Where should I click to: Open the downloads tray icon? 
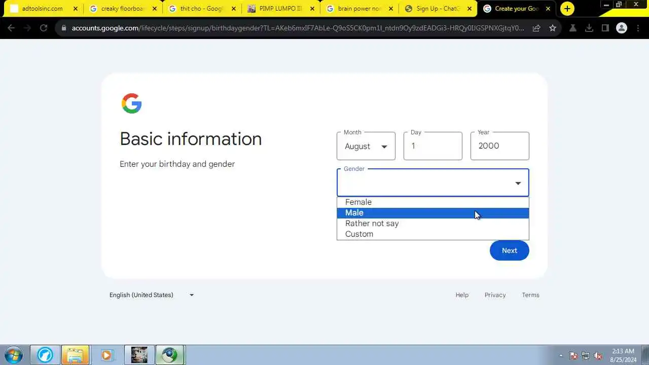point(589,28)
